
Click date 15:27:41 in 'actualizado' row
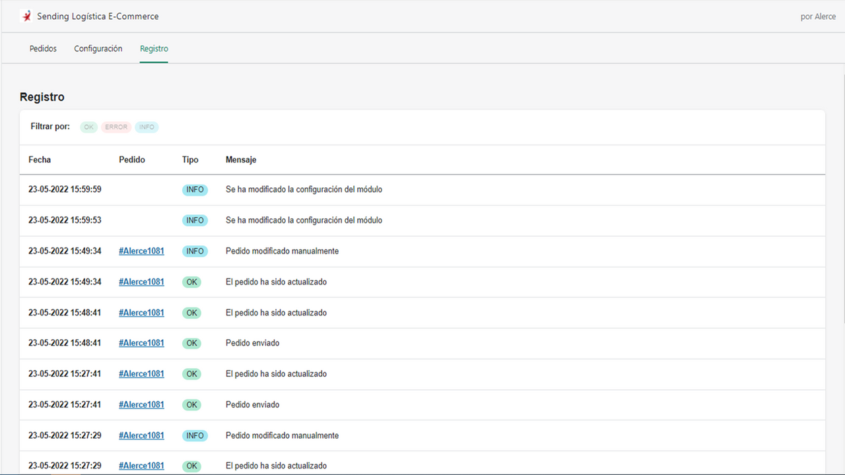(x=65, y=374)
